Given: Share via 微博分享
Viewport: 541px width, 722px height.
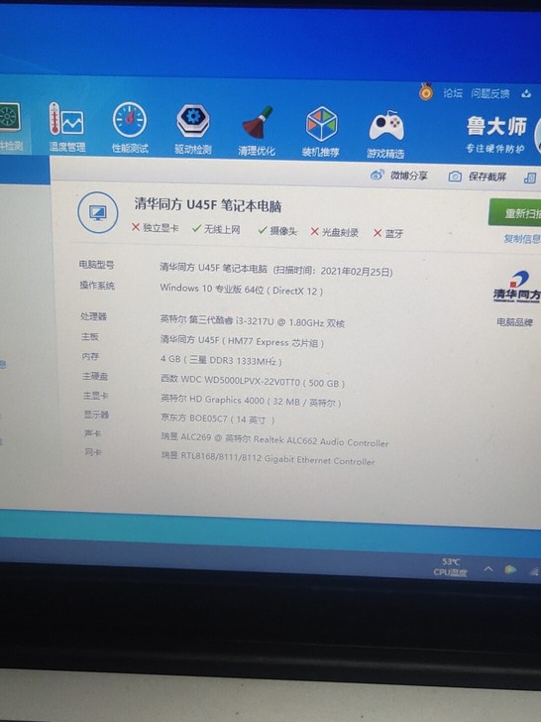Looking at the screenshot, I should pyautogui.click(x=399, y=176).
